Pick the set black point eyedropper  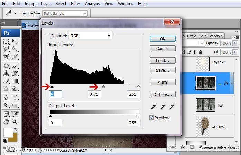(154, 107)
